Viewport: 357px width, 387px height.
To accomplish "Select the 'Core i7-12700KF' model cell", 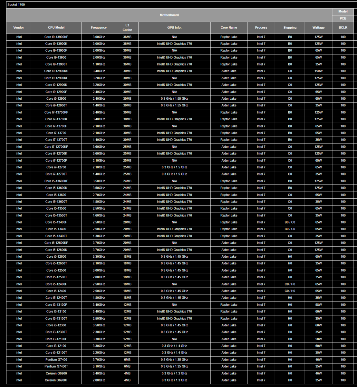I will (56, 147).
